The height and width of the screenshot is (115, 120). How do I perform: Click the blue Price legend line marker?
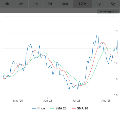click(x=34, y=108)
